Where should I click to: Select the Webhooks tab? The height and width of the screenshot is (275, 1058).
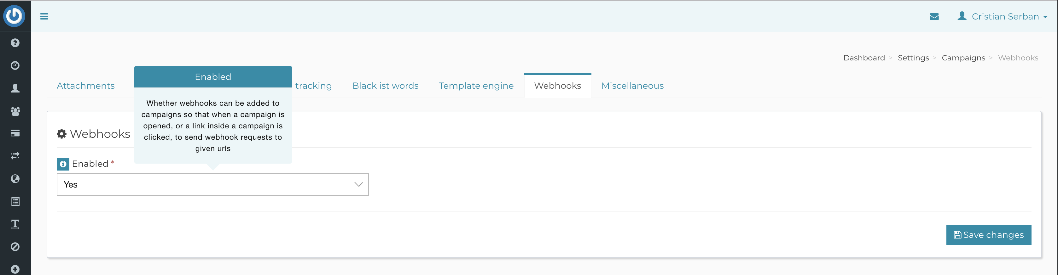click(x=557, y=86)
